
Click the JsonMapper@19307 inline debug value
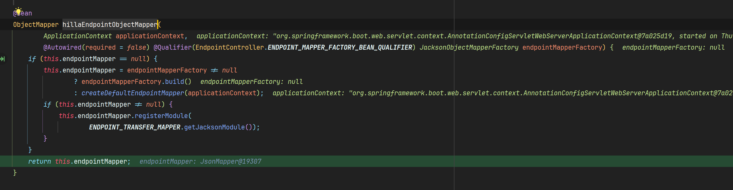click(x=230, y=161)
